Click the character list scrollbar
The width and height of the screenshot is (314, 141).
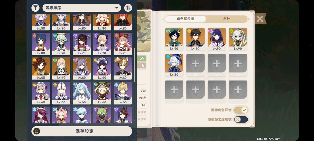(134, 65)
